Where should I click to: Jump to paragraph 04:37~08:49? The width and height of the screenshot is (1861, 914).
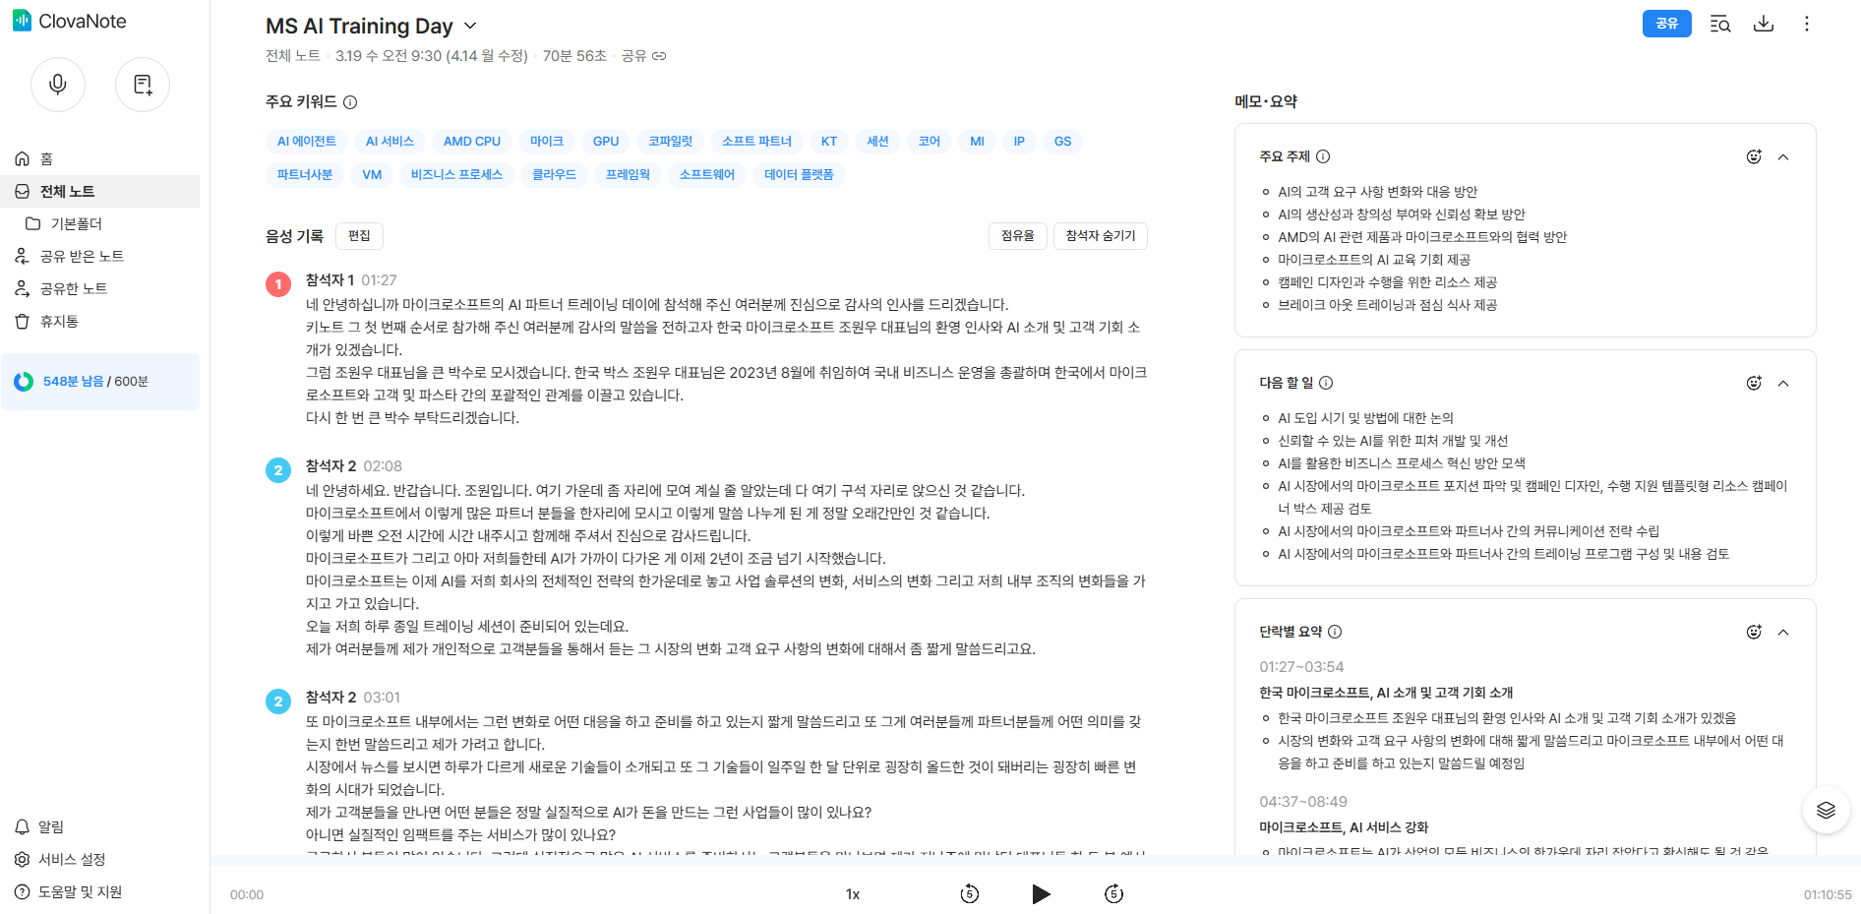point(1303,802)
